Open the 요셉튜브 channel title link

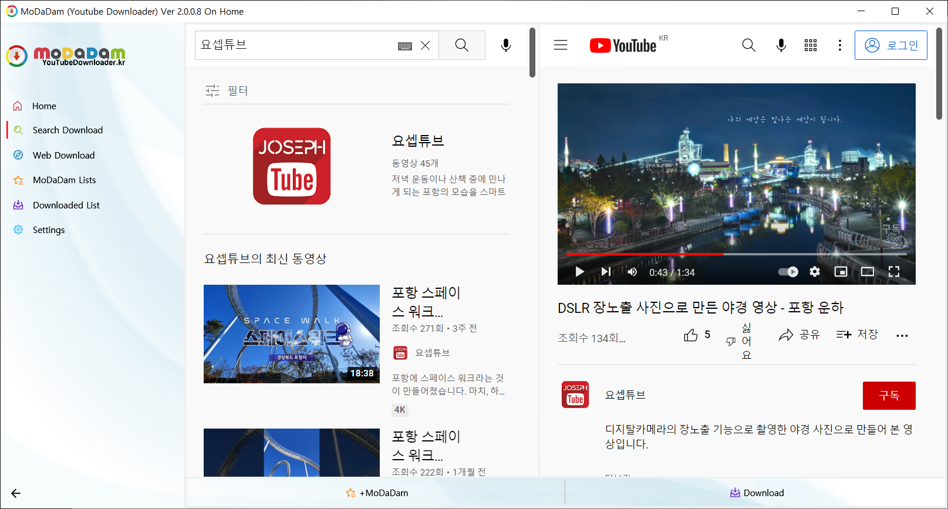(418, 141)
